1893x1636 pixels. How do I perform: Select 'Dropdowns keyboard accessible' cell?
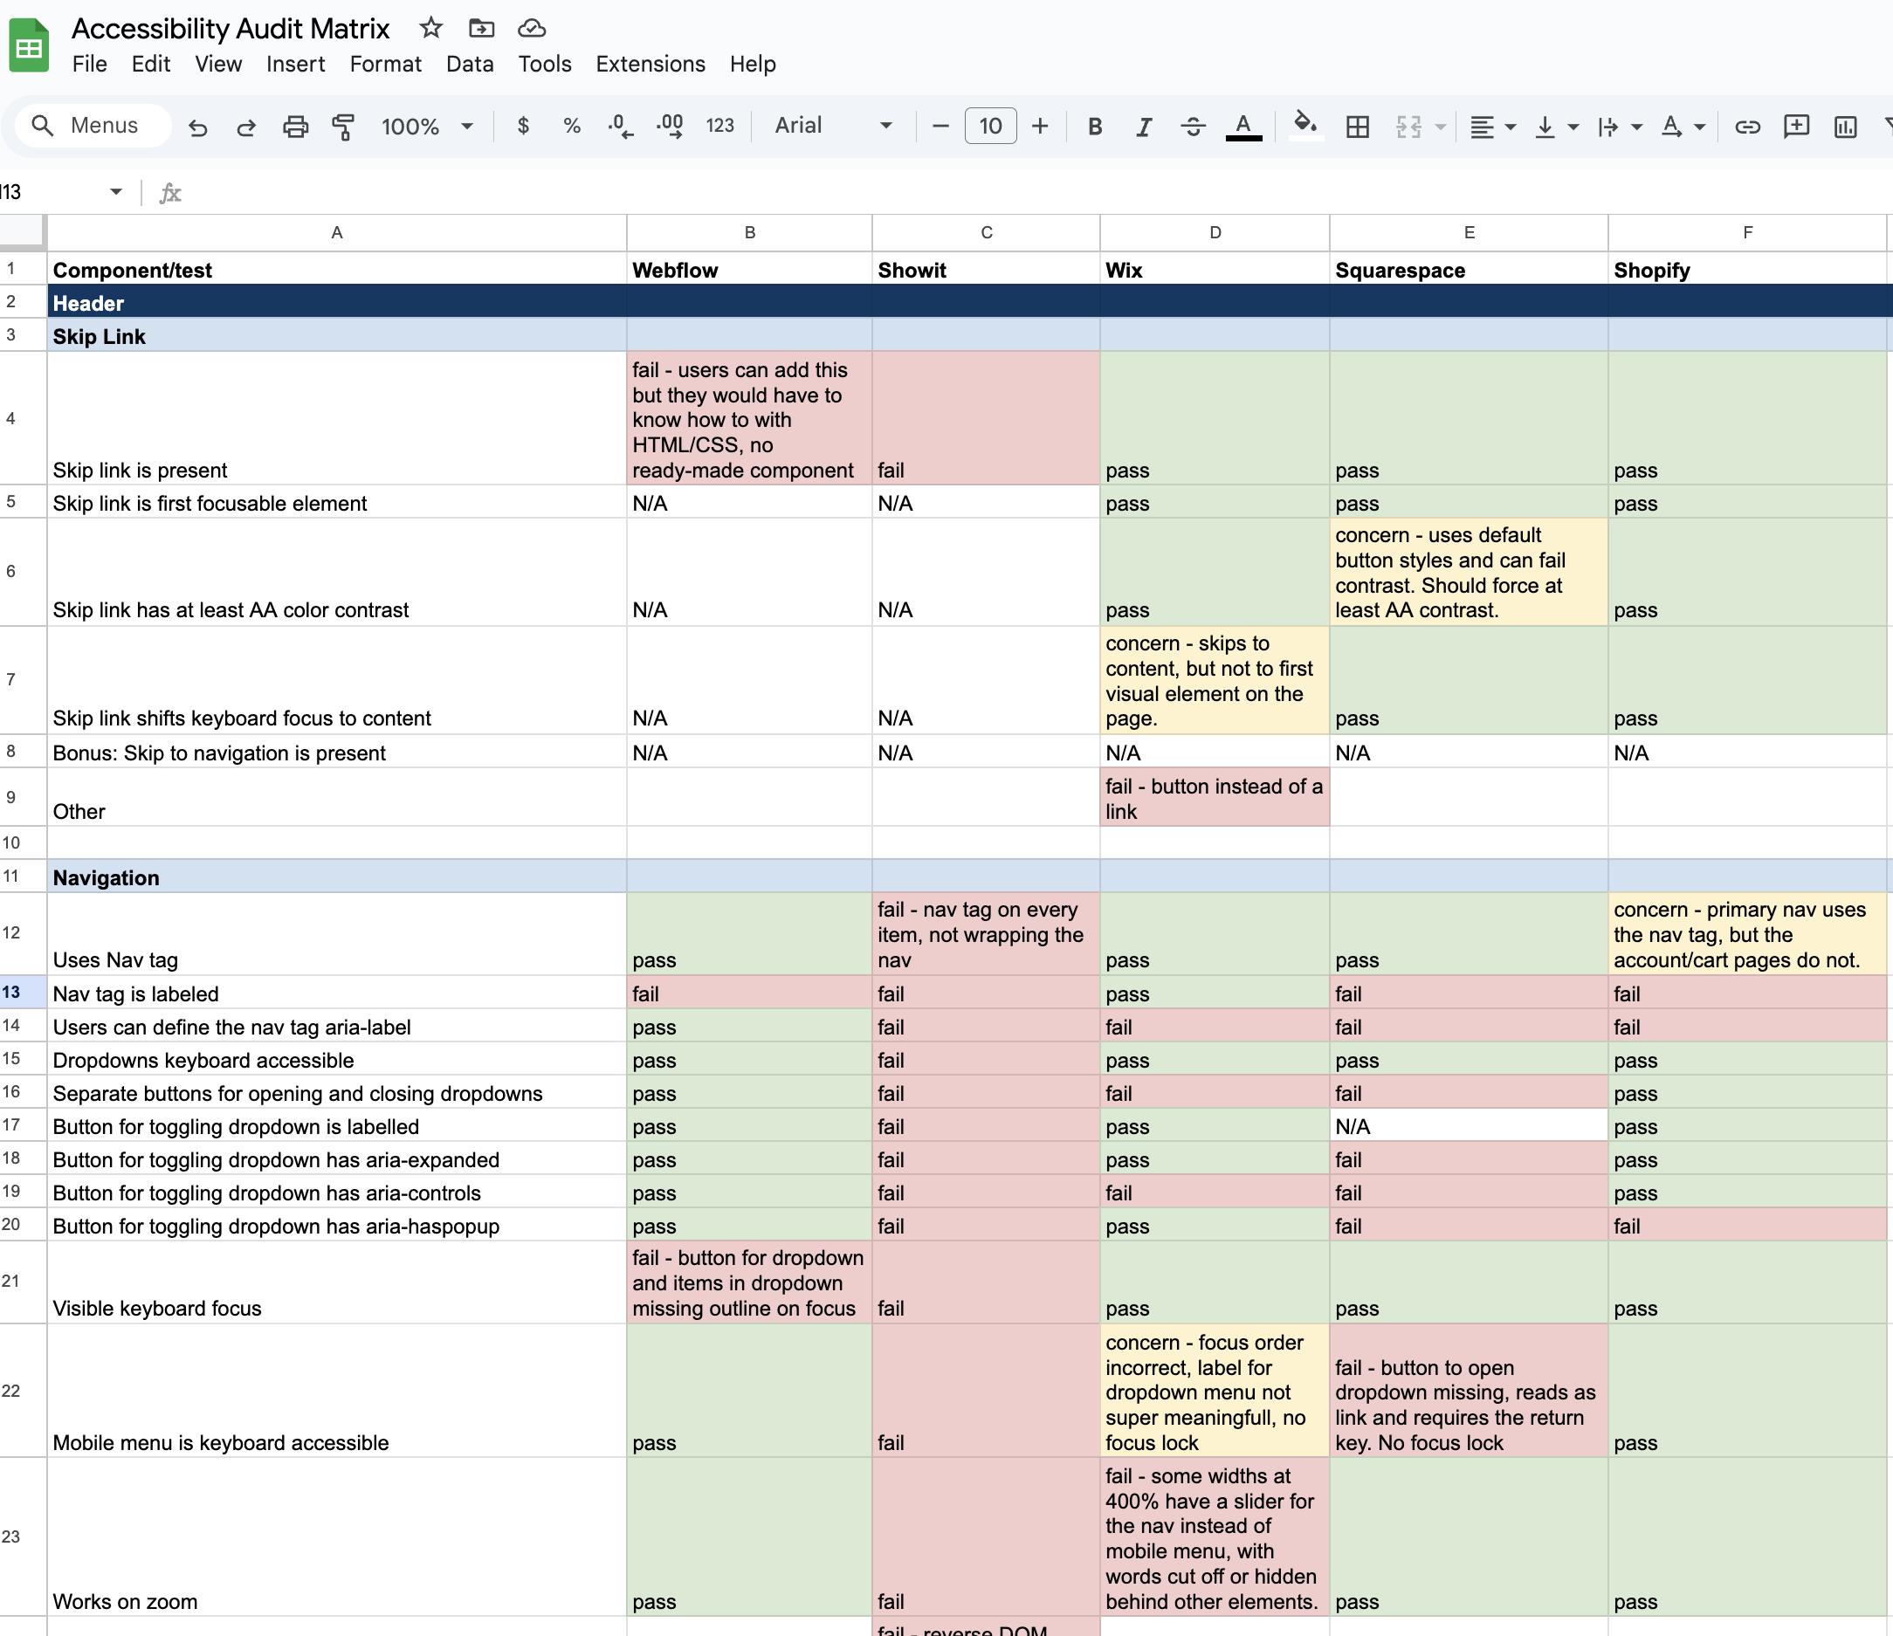(336, 1060)
